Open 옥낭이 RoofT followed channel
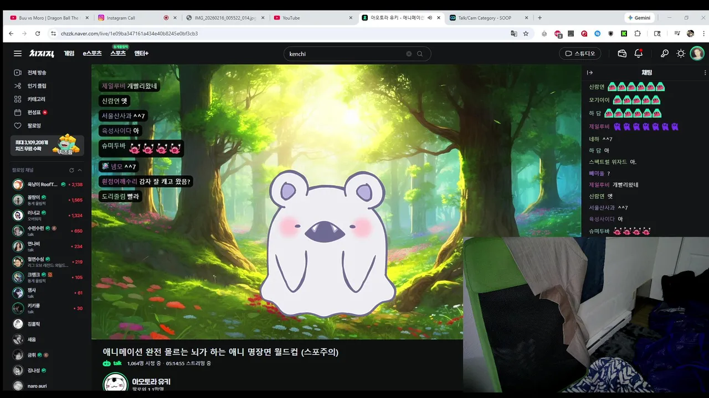 pyautogui.click(x=48, y=185)
